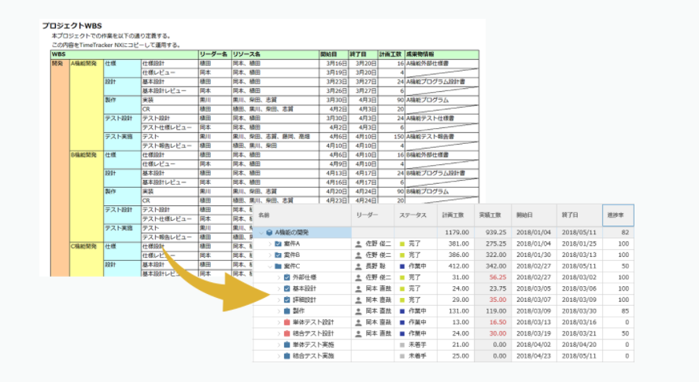Viewport: 699px width, 382px height.
Task: Click the 進捗率 column header
Action: click(618, 215)
